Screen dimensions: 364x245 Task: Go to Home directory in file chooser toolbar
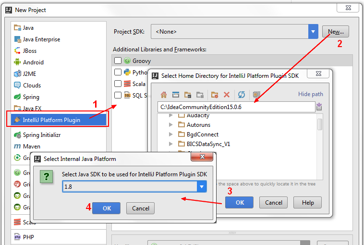click(164, 95)
